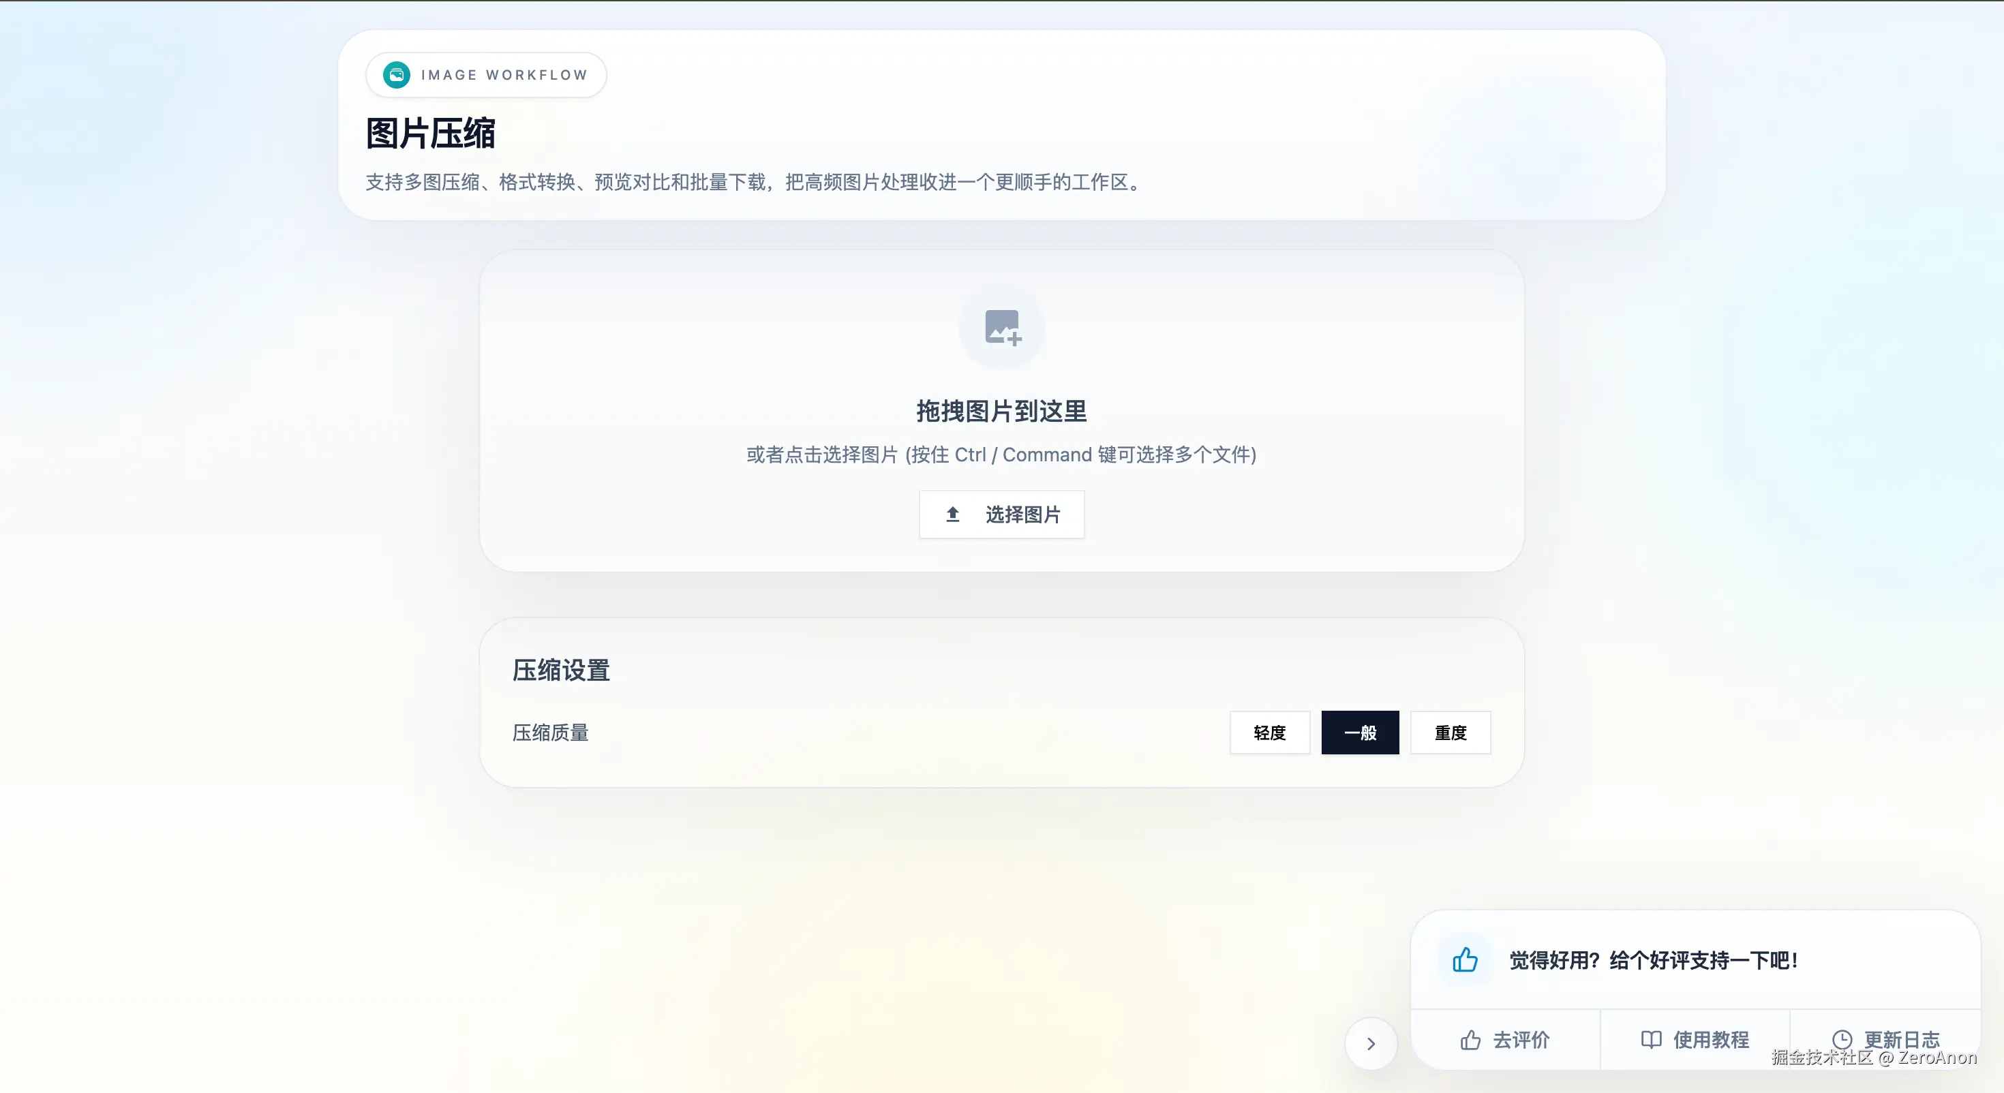Click the book icon next to 使用教程
Screen dimensions: 2004x1093
click(1651, 1040)
